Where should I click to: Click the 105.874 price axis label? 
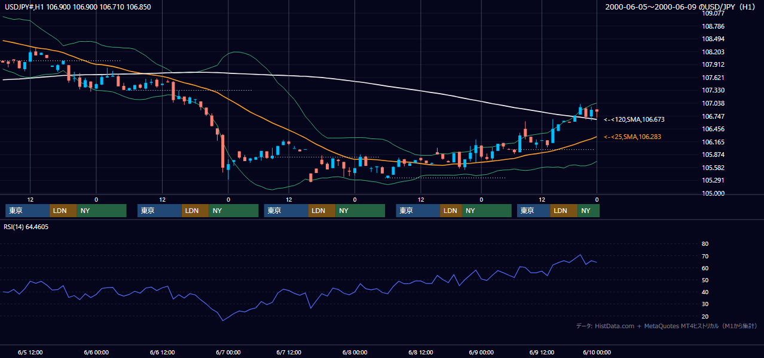pos(713,155)
